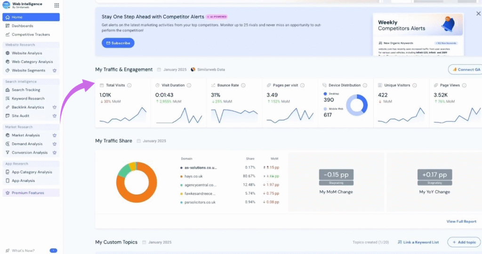Click the info icon next to Bounce Rate
Image resolution: width=482 pixels, height=254 pixels.
click(x=243, y=85)
